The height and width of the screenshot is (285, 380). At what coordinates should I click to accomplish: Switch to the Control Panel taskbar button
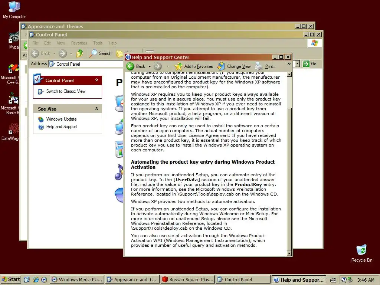tap(243, 280)
